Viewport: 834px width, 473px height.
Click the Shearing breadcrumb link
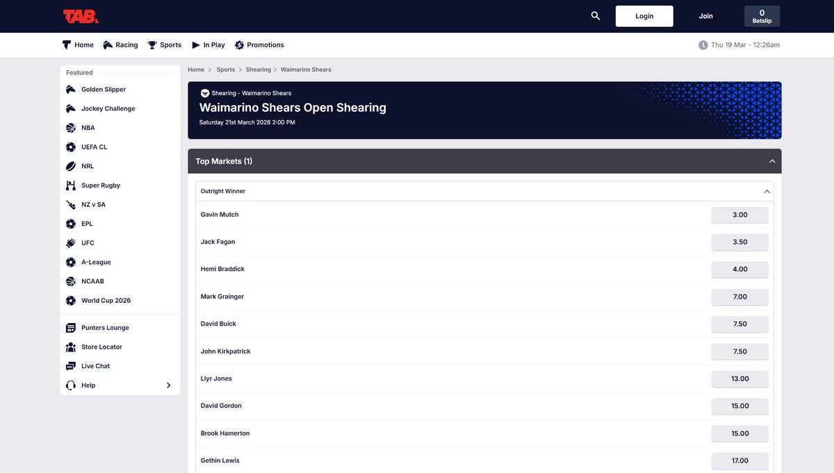click(259, 69)
